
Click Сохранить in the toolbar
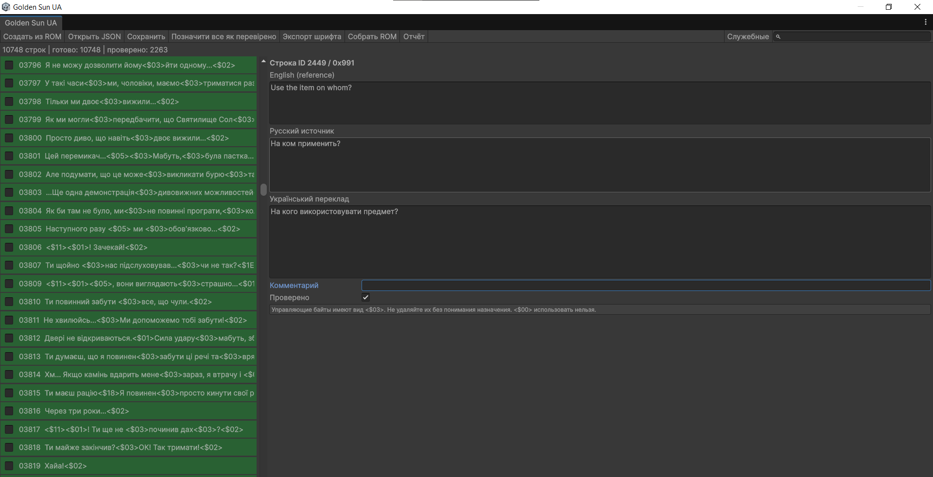(146, 37)
